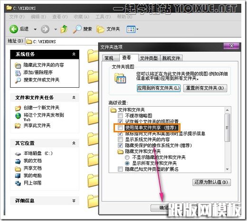
Task: Open the Search (搜索) magnifier icon
Action: pyautogui.click(x=77, y=29)
